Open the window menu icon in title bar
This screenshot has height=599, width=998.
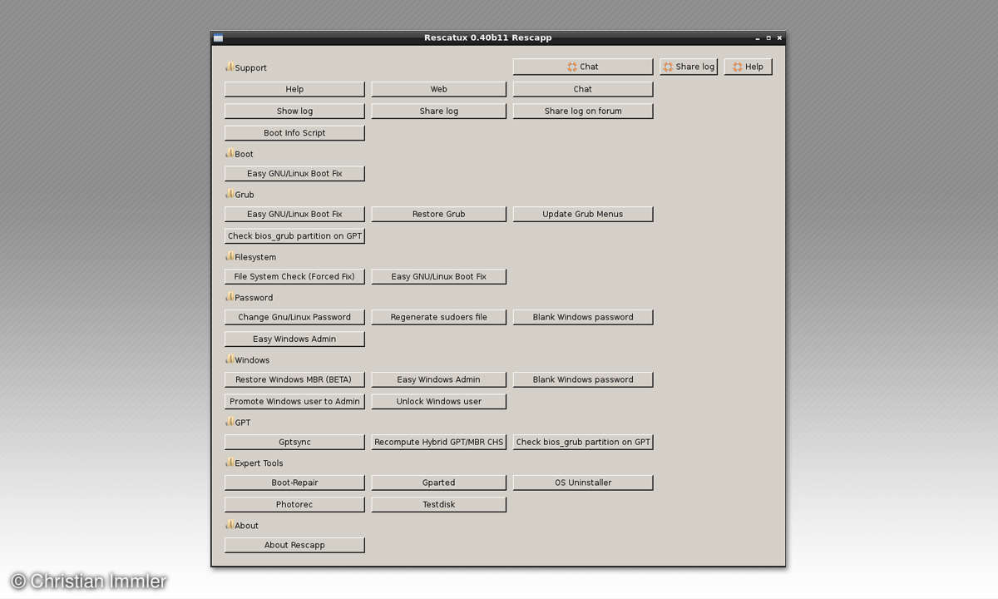(218, 37)
